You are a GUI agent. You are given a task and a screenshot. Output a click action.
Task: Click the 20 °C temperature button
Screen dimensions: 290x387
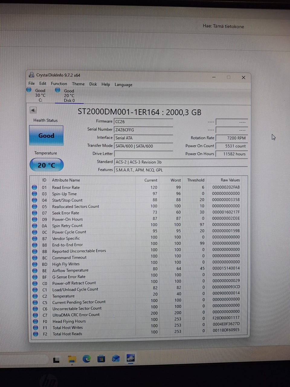pyautogui.click(x=47, y=165)
